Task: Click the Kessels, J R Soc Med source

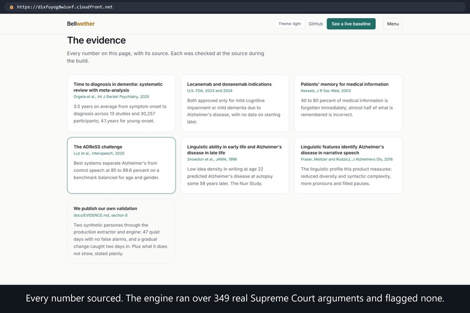Action: click(x=325, y=90)
